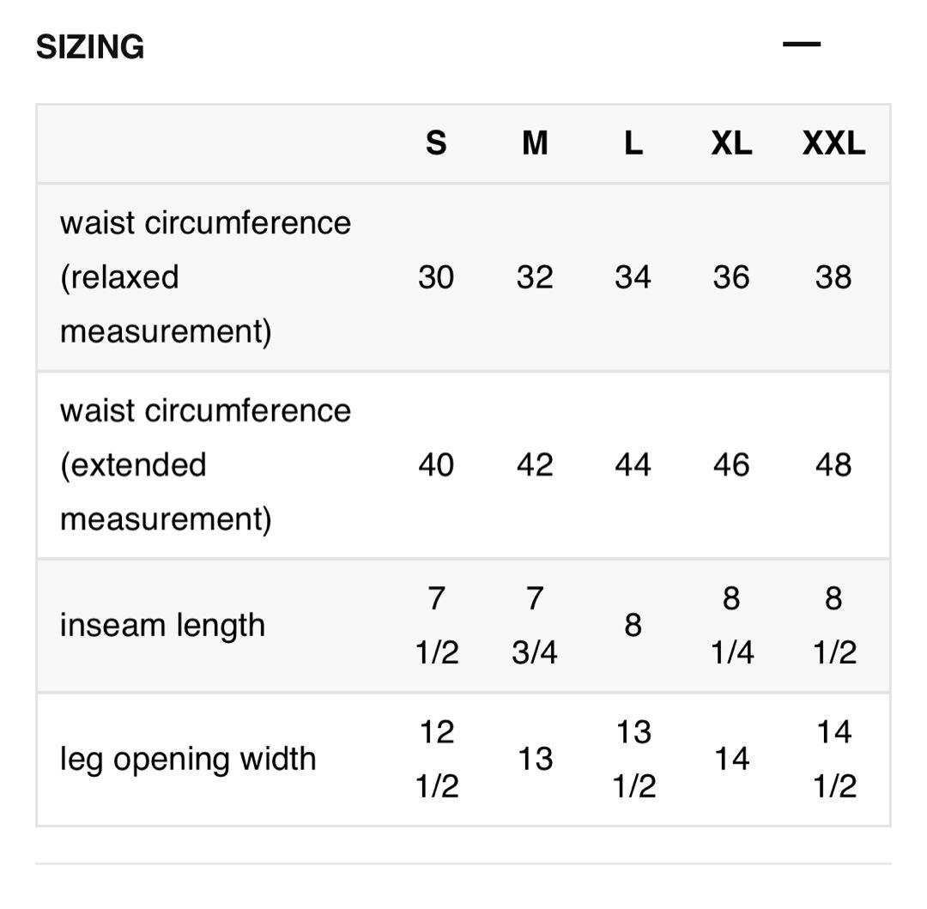The width and height of the screenshot is (927, 909).
Task: Click the L size column header
Action: (x=633, y=143)
